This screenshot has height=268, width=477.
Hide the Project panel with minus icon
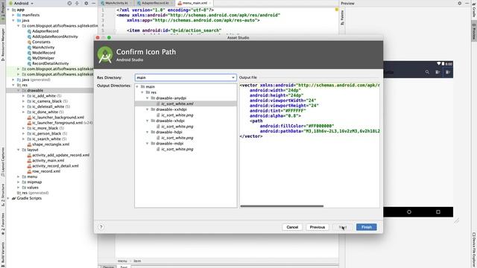tap(94, 3)
